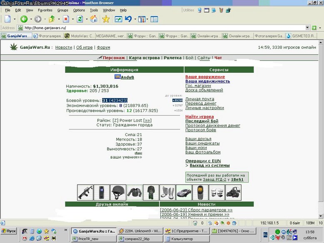
Task: Click the green-arrow screen icon next to the star
Action: coord(118,19)
